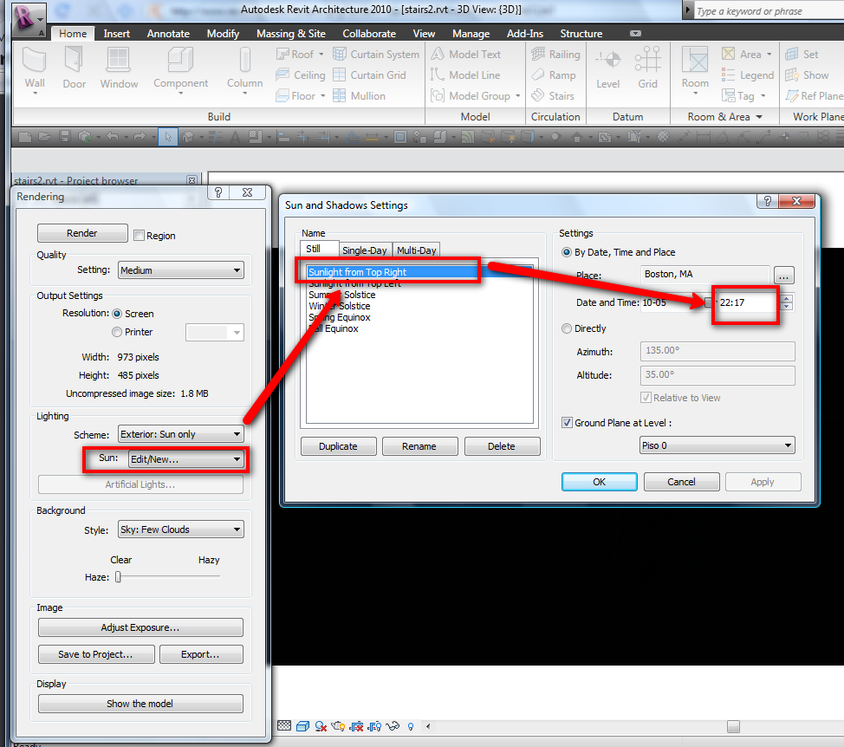Screen dimensions: 844x747
Task: Switch to Multi-Day tab
Action: 416,250
